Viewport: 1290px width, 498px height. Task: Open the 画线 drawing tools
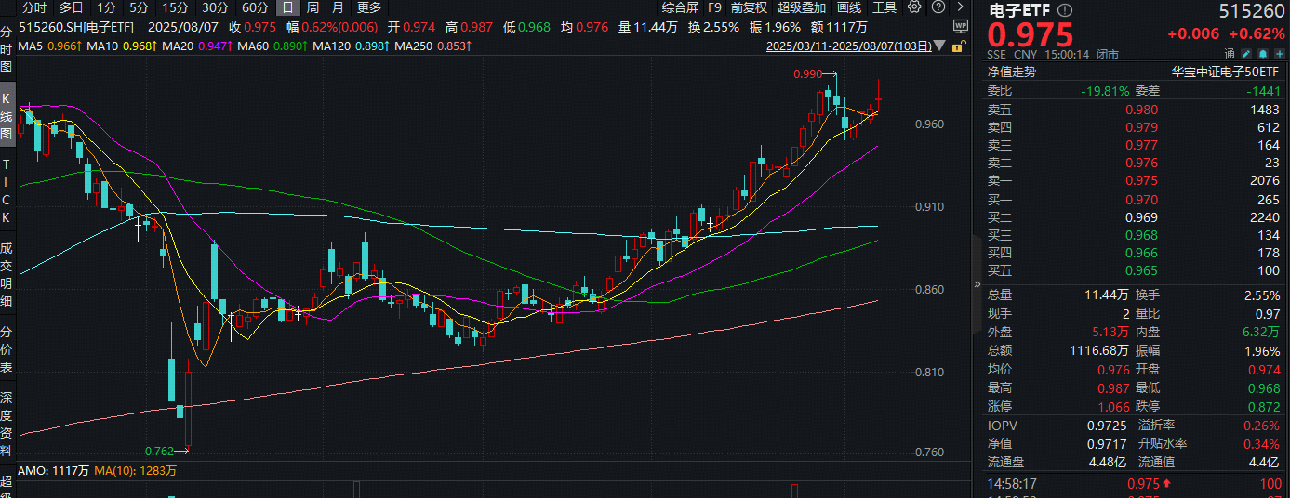[849, 7]
